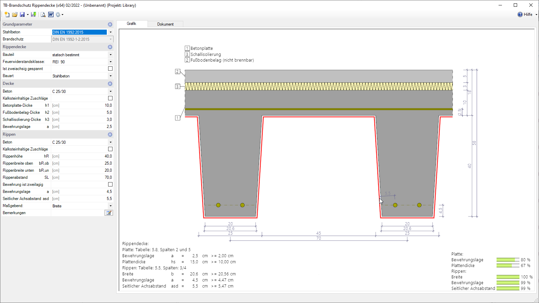Viewport: 539px width, 303px height.
Task: Select the Grundparameter section header
Action: 57,24
